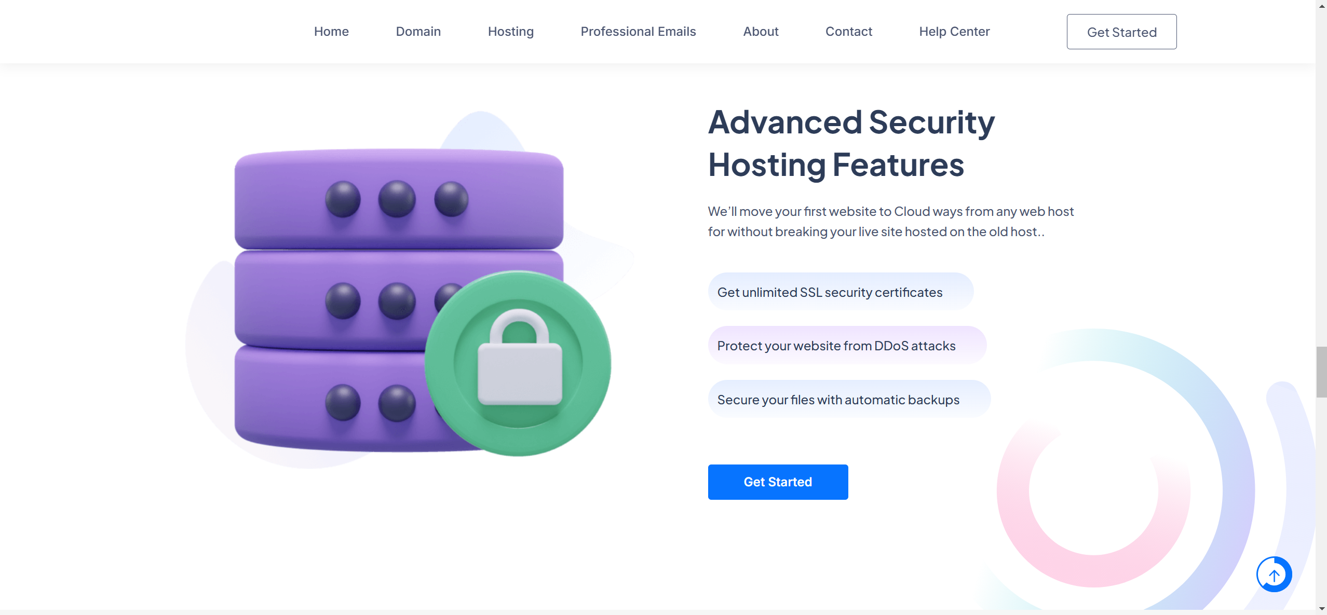The image size is (1327, 615).
Task: Click the scroll-to-top arrow icon
Action: [x=1274, y=575]
